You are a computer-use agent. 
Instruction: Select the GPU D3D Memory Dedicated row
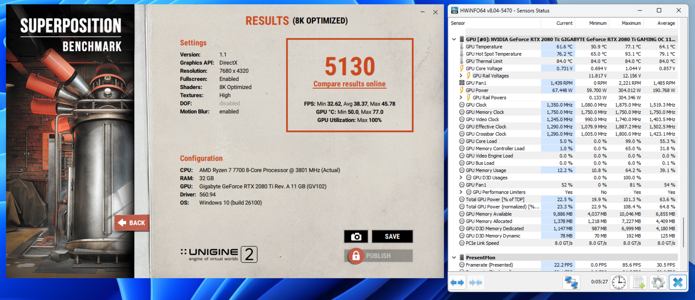pyautogui.click(x=567, y=228)
